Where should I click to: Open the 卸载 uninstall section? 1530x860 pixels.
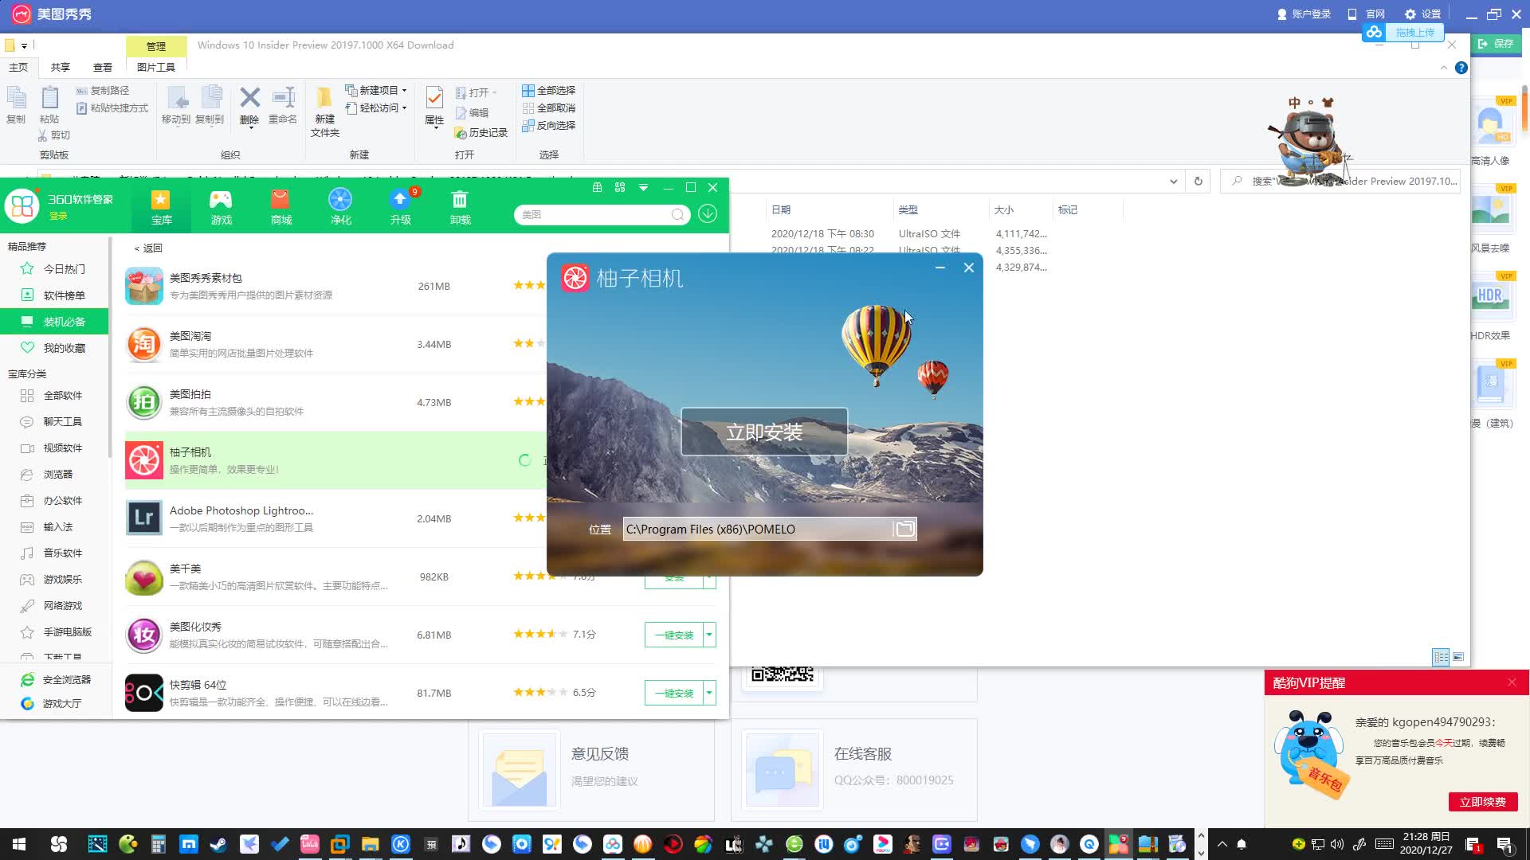[460, 207]
